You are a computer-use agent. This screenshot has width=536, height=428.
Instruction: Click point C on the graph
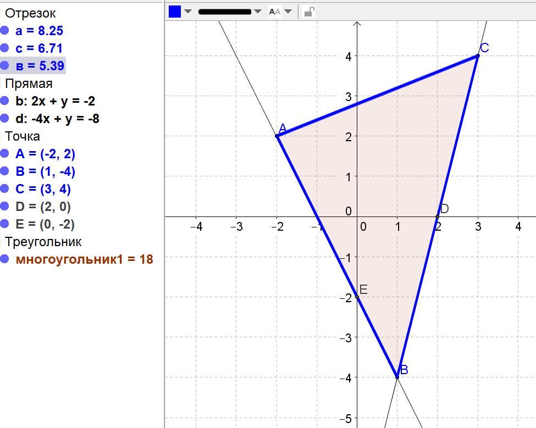pyautogui.click(x=478, y=55)
